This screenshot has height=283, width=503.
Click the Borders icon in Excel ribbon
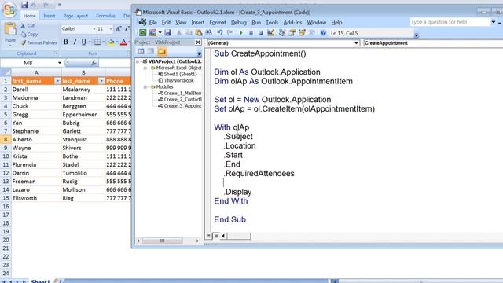pyautogui.click(x=97, y=42)
